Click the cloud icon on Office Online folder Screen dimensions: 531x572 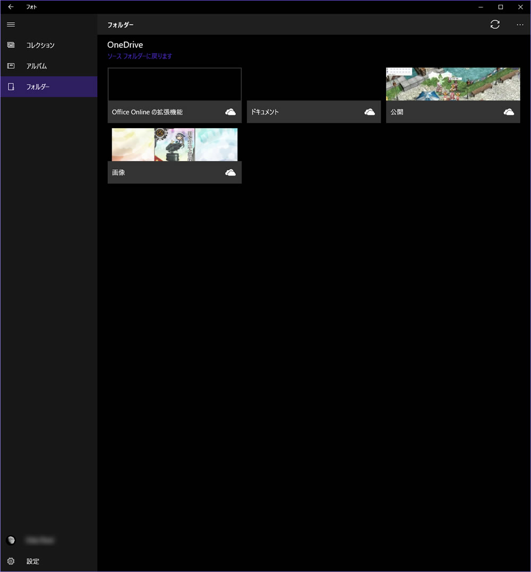pos(230,112)
